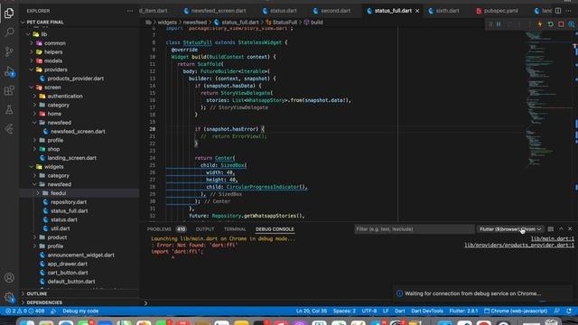
Task: Split the editor to the right
Action: 558,11
